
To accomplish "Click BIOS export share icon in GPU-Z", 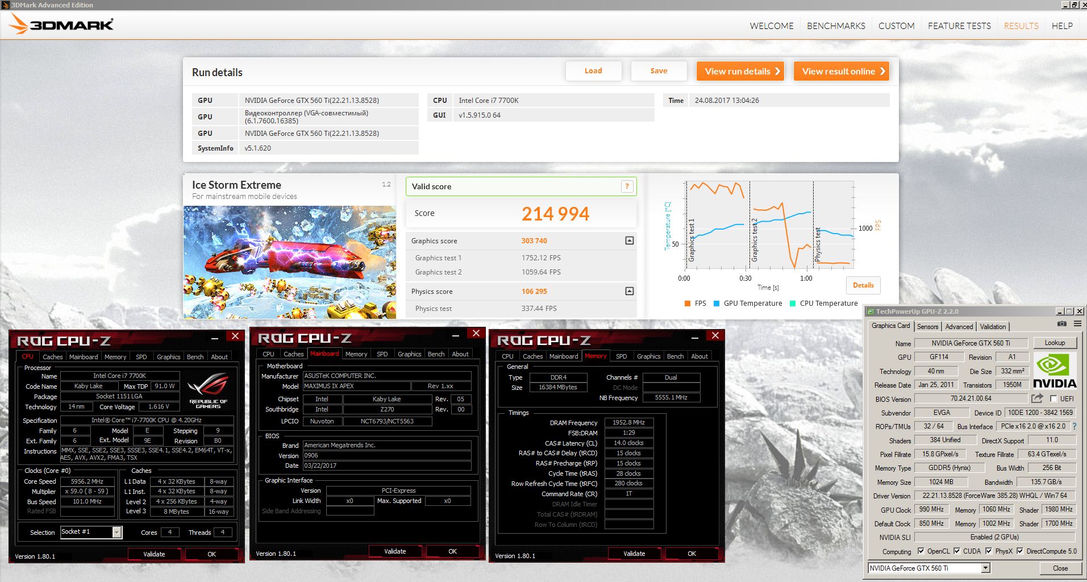I will [x=1037, y=398].
